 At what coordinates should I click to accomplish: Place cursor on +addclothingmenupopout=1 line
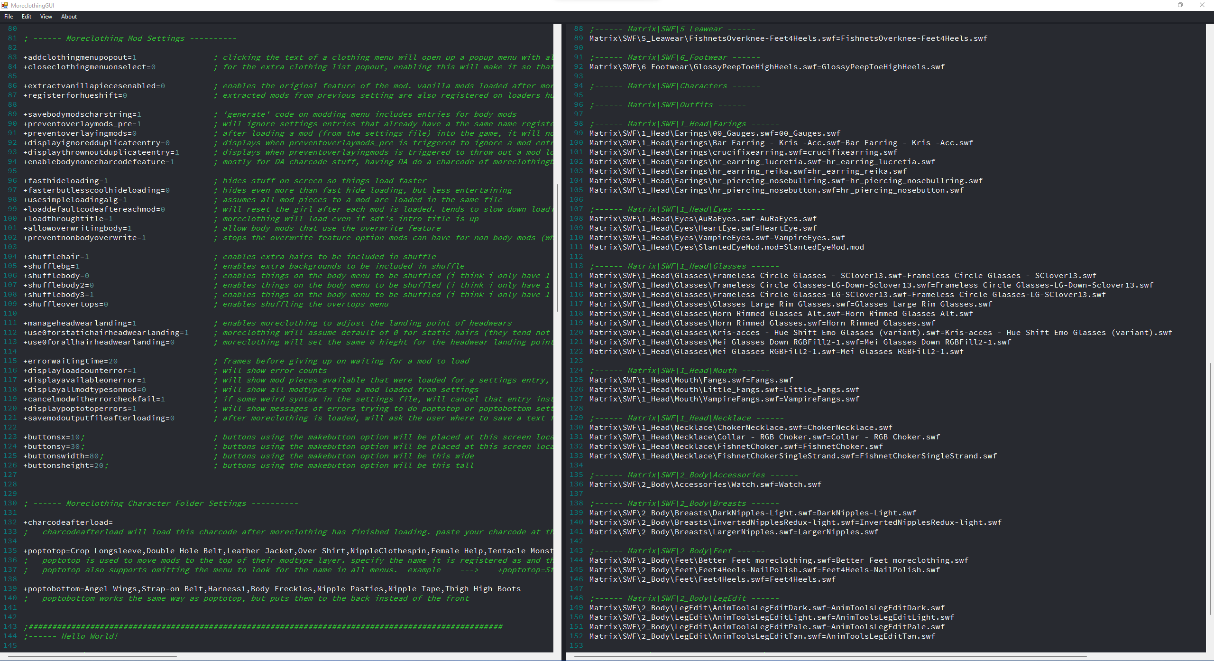point(80,57)
